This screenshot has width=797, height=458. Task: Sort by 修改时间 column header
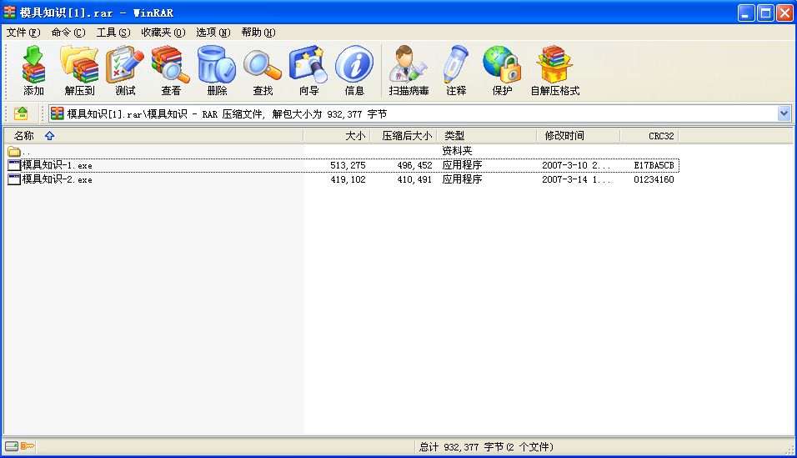[x=578, y=136]
